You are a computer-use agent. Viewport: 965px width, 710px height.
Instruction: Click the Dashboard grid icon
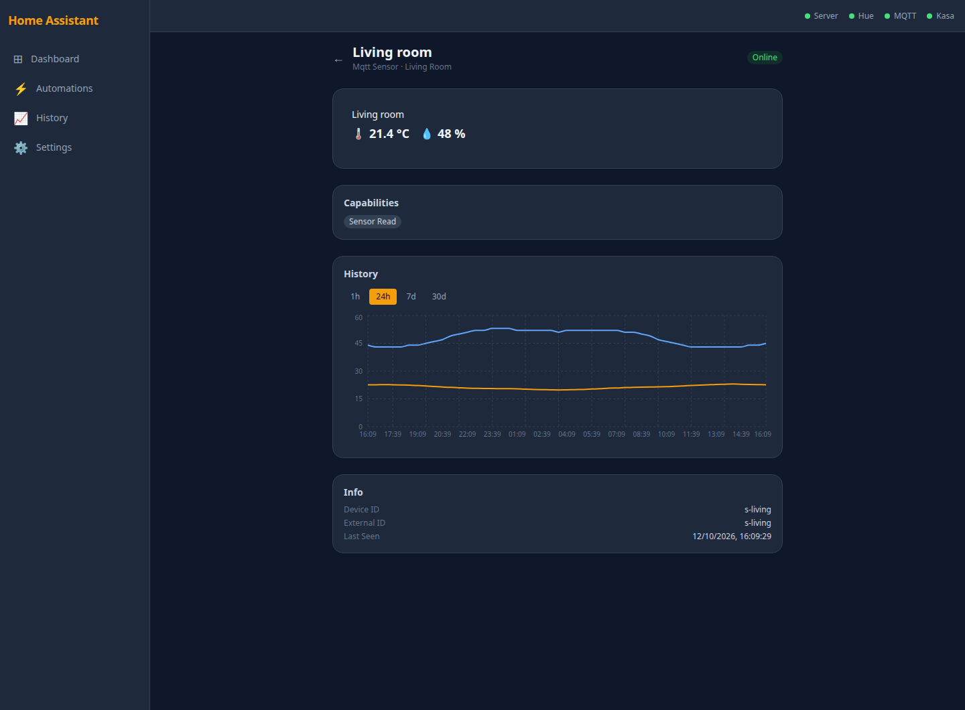tap(18, 59)
